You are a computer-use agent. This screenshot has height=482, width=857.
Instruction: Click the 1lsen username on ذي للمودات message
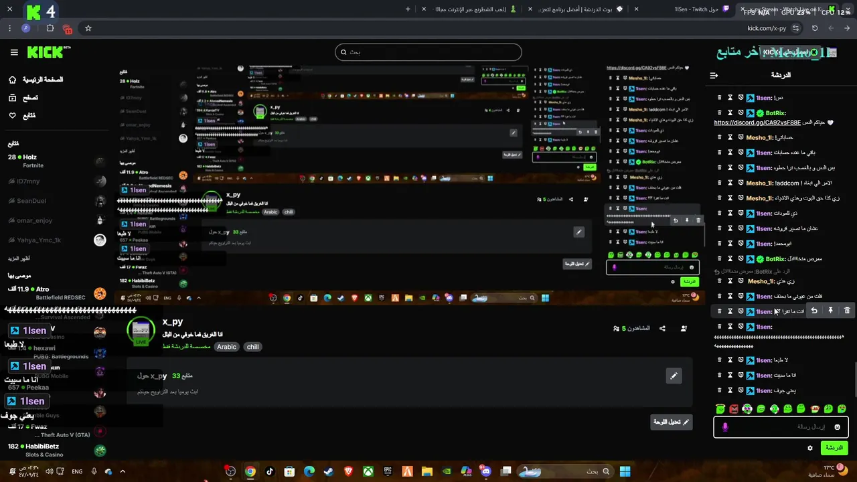pyautogui.click(x=765, y=214)
